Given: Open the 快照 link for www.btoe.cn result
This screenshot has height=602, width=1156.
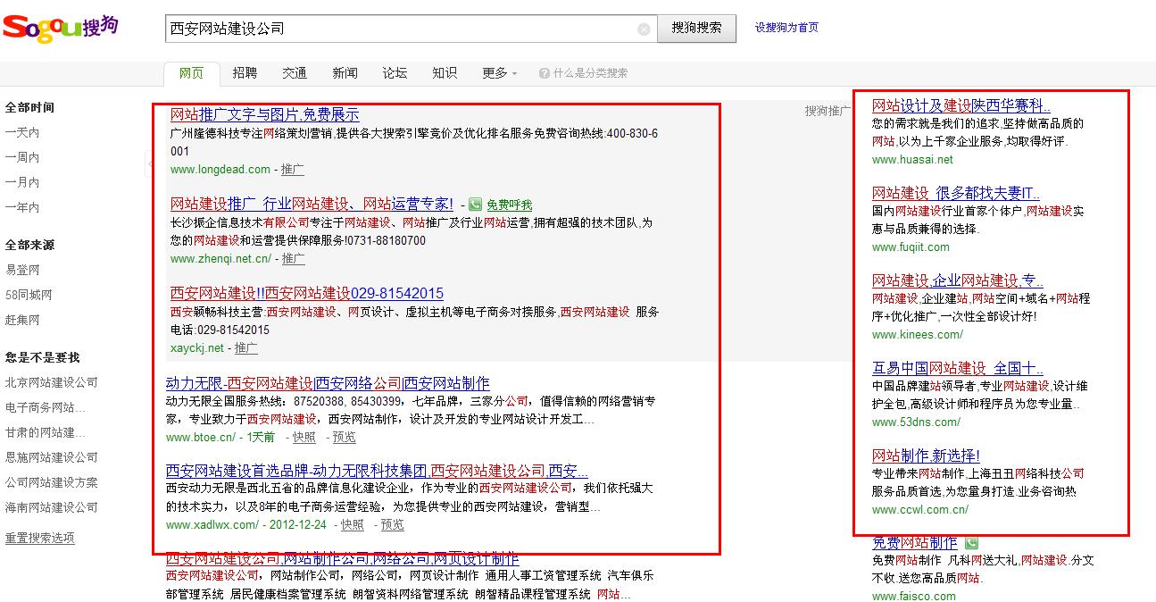Looking at the screenshot, I should coord(304,437).
